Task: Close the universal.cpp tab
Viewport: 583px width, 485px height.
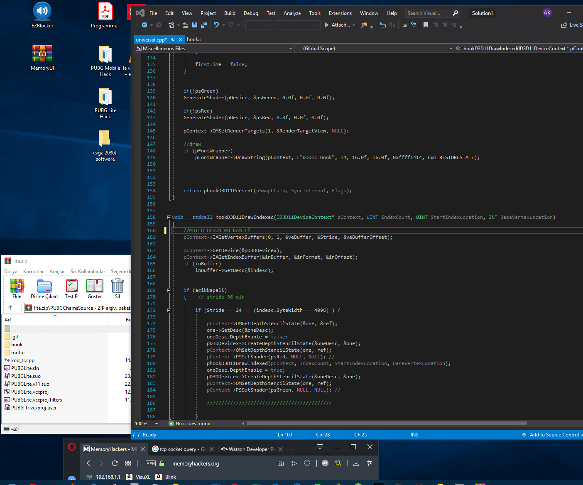Action: coord(181,39)
